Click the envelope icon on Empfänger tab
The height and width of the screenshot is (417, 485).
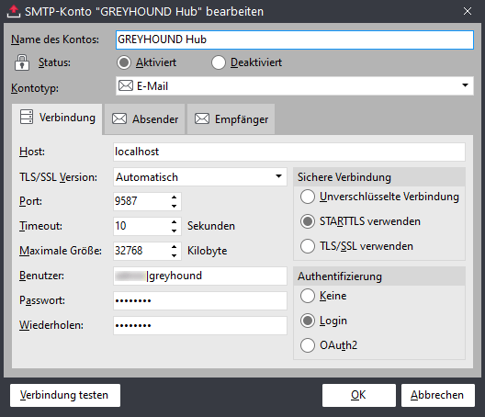coord(202,118)
